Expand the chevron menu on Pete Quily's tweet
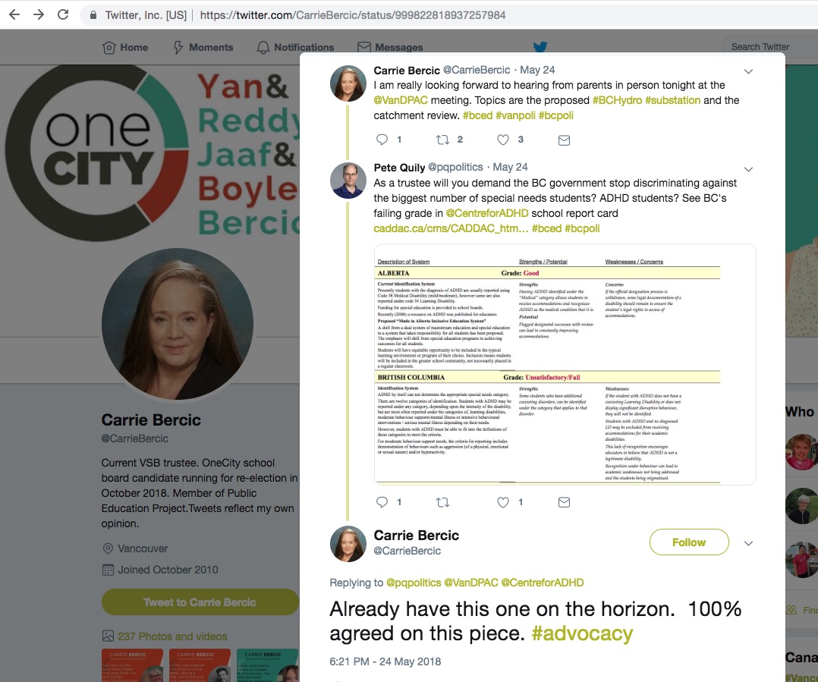The height and width of the screenshot is (682, 818). coord(748,169)
